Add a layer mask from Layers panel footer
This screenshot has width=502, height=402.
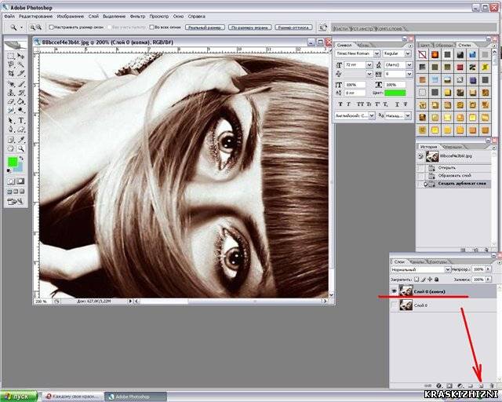[449, 386]
